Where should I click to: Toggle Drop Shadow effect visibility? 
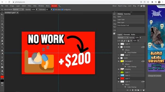[x=125, y=52]
